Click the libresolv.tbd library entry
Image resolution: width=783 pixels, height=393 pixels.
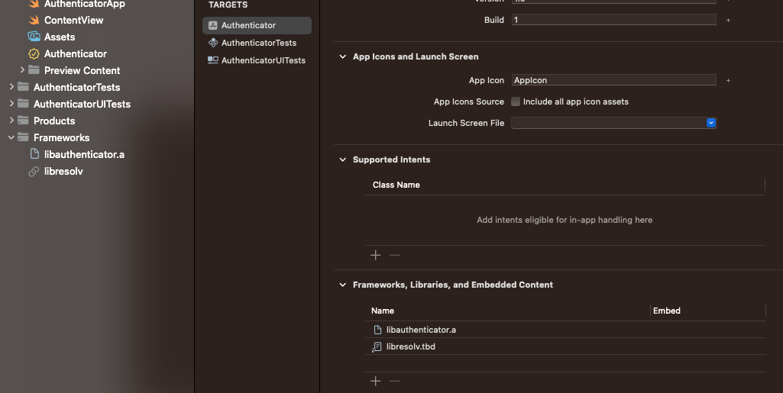[x=410, y=346]
